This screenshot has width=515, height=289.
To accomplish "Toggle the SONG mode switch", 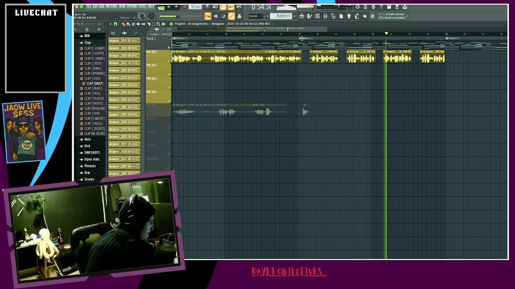I will pos(161,8).
